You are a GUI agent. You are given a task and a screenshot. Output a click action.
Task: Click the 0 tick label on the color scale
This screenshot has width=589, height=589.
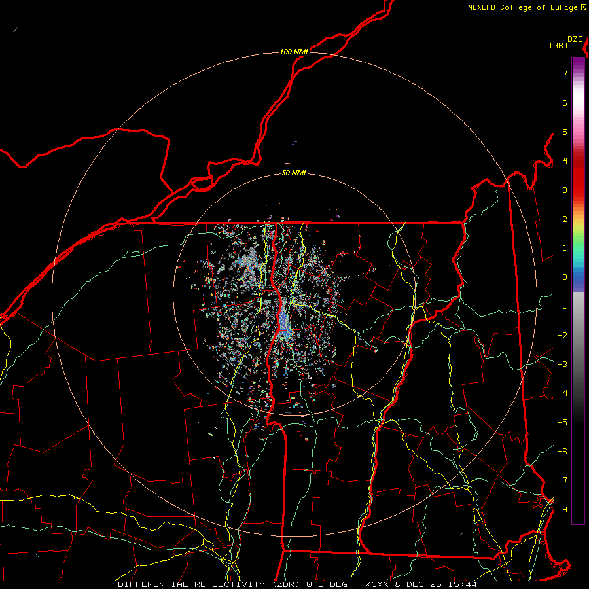coord(565,277)
